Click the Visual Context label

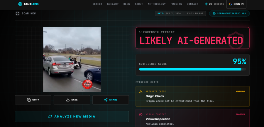pos(156,114)
